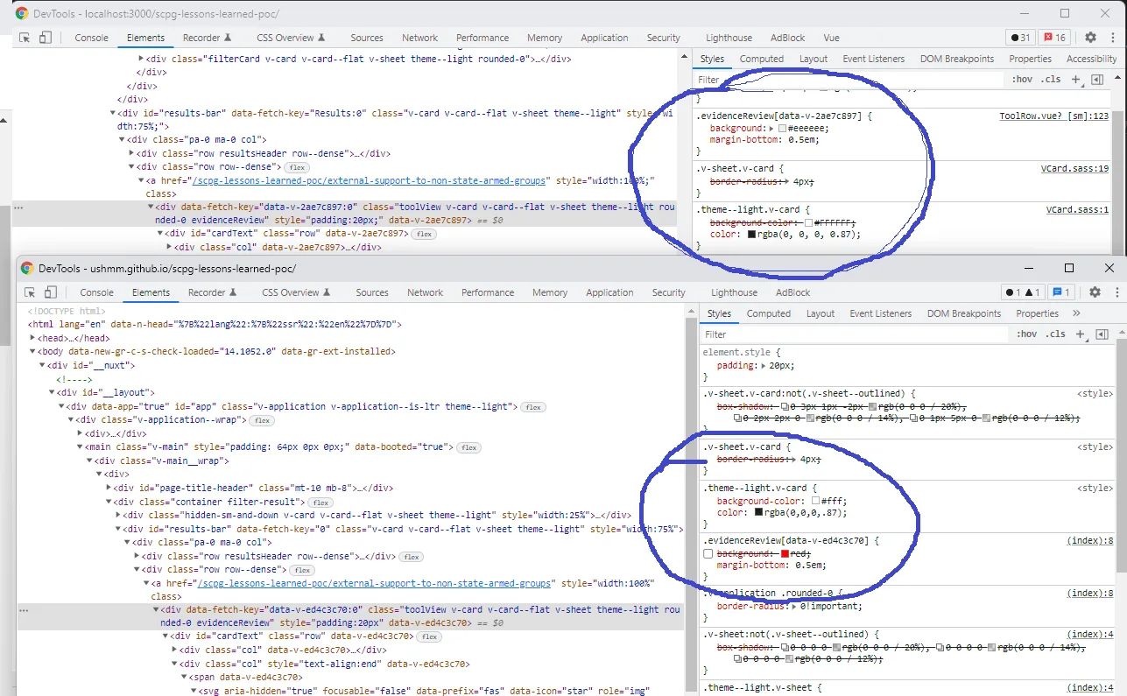This screenshot has height=696, width=1127.
Task: Open (index):8 link for the .evidenceReview rule
Action: pos(1090,541)
